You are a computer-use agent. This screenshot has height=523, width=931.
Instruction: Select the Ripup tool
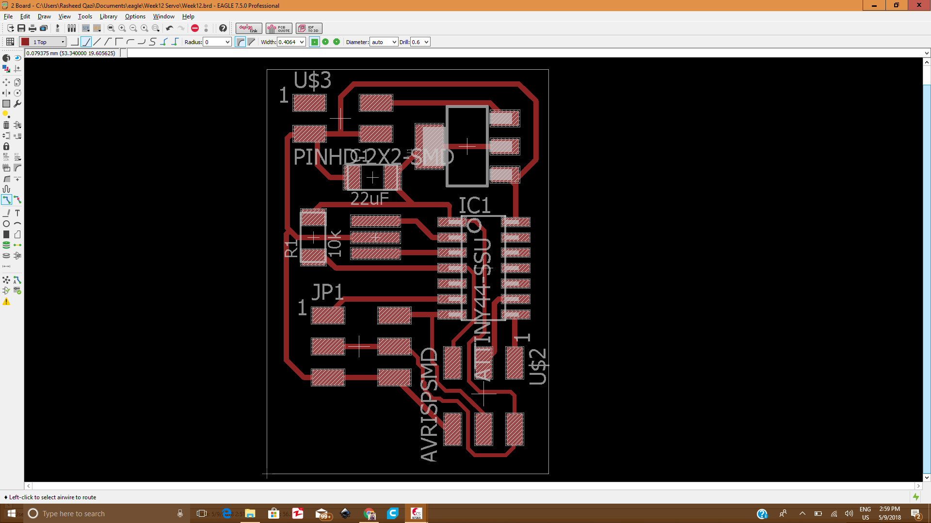point(17,200)
